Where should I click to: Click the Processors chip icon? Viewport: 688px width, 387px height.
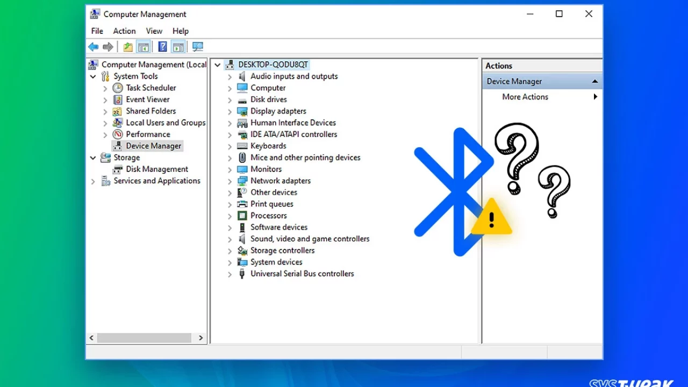coord(242,216)
